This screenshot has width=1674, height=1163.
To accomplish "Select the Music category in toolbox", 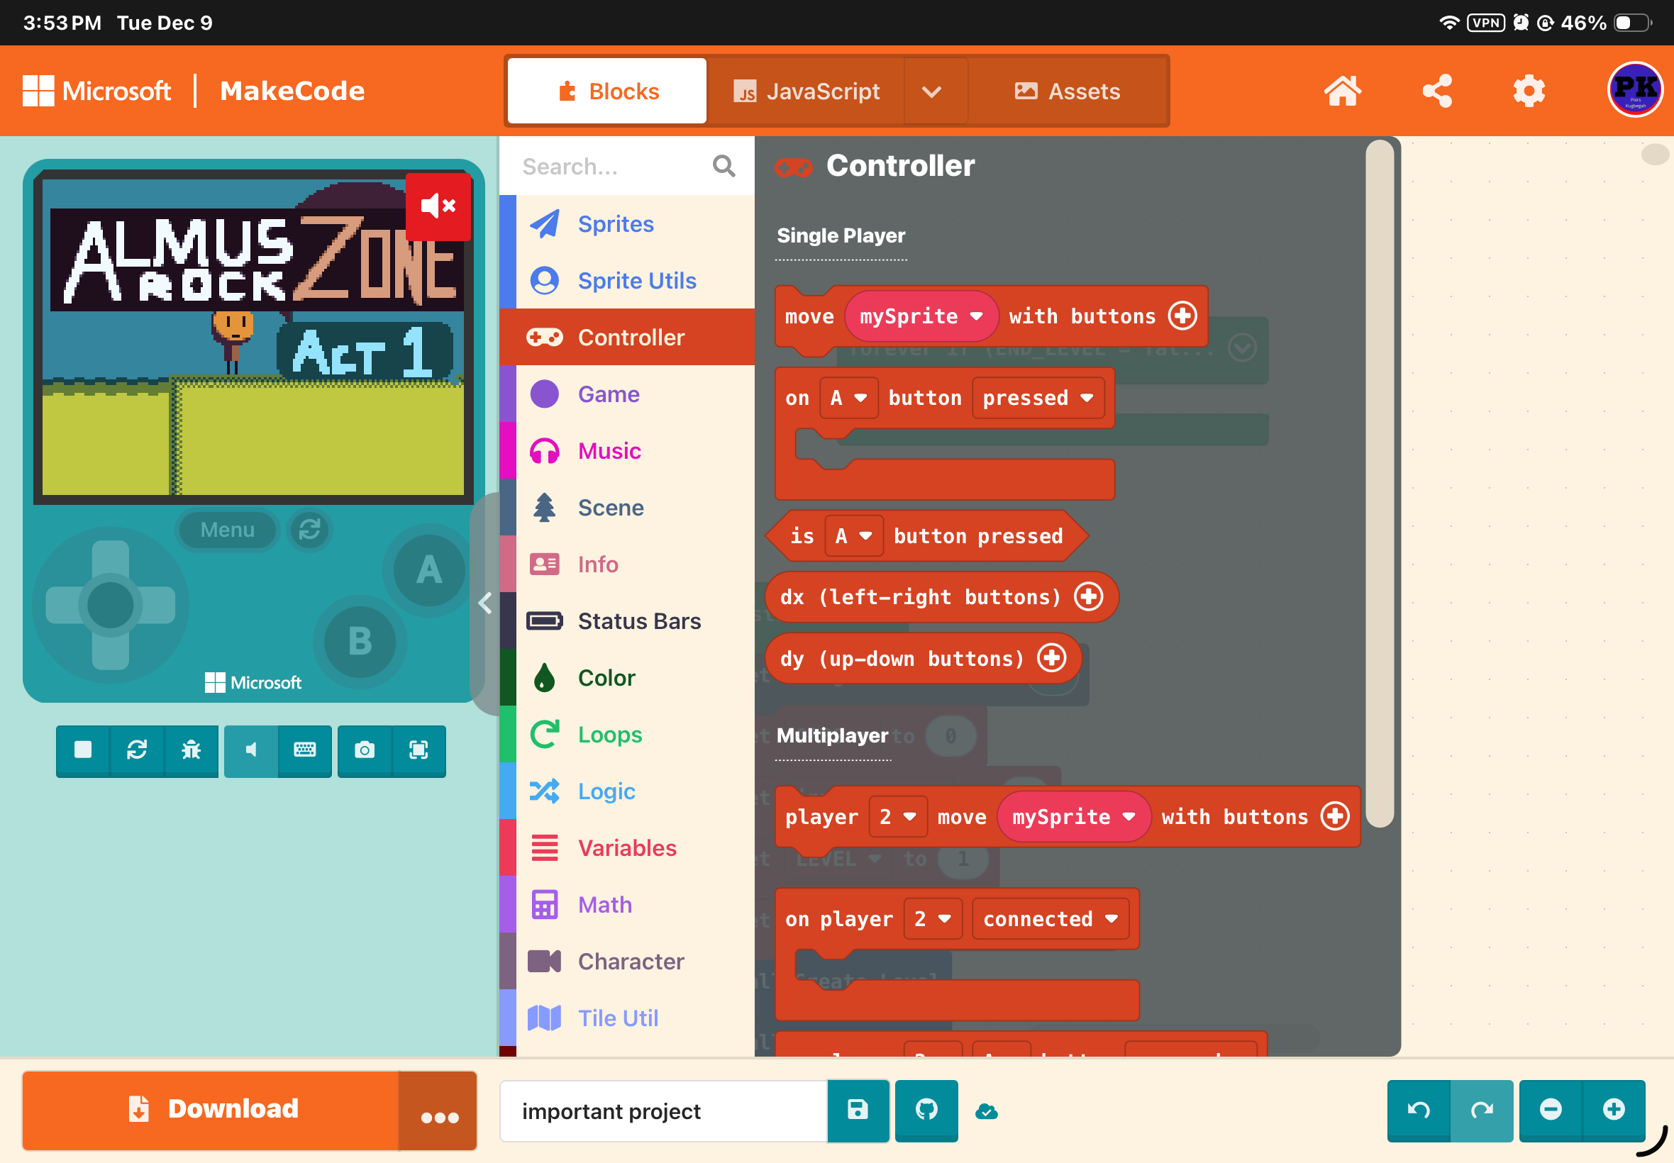I will [609, 451].
